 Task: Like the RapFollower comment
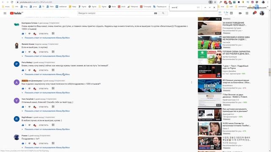22,125
